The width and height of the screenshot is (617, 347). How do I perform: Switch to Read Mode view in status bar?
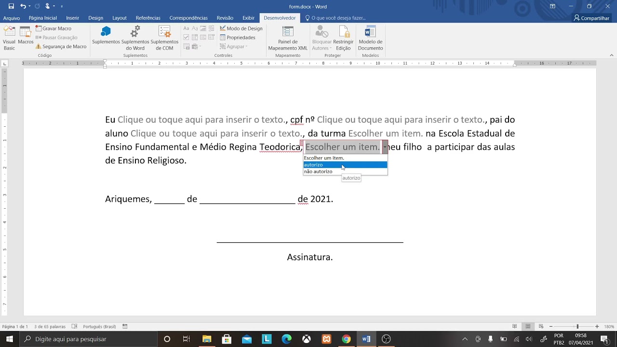[514, 326]
